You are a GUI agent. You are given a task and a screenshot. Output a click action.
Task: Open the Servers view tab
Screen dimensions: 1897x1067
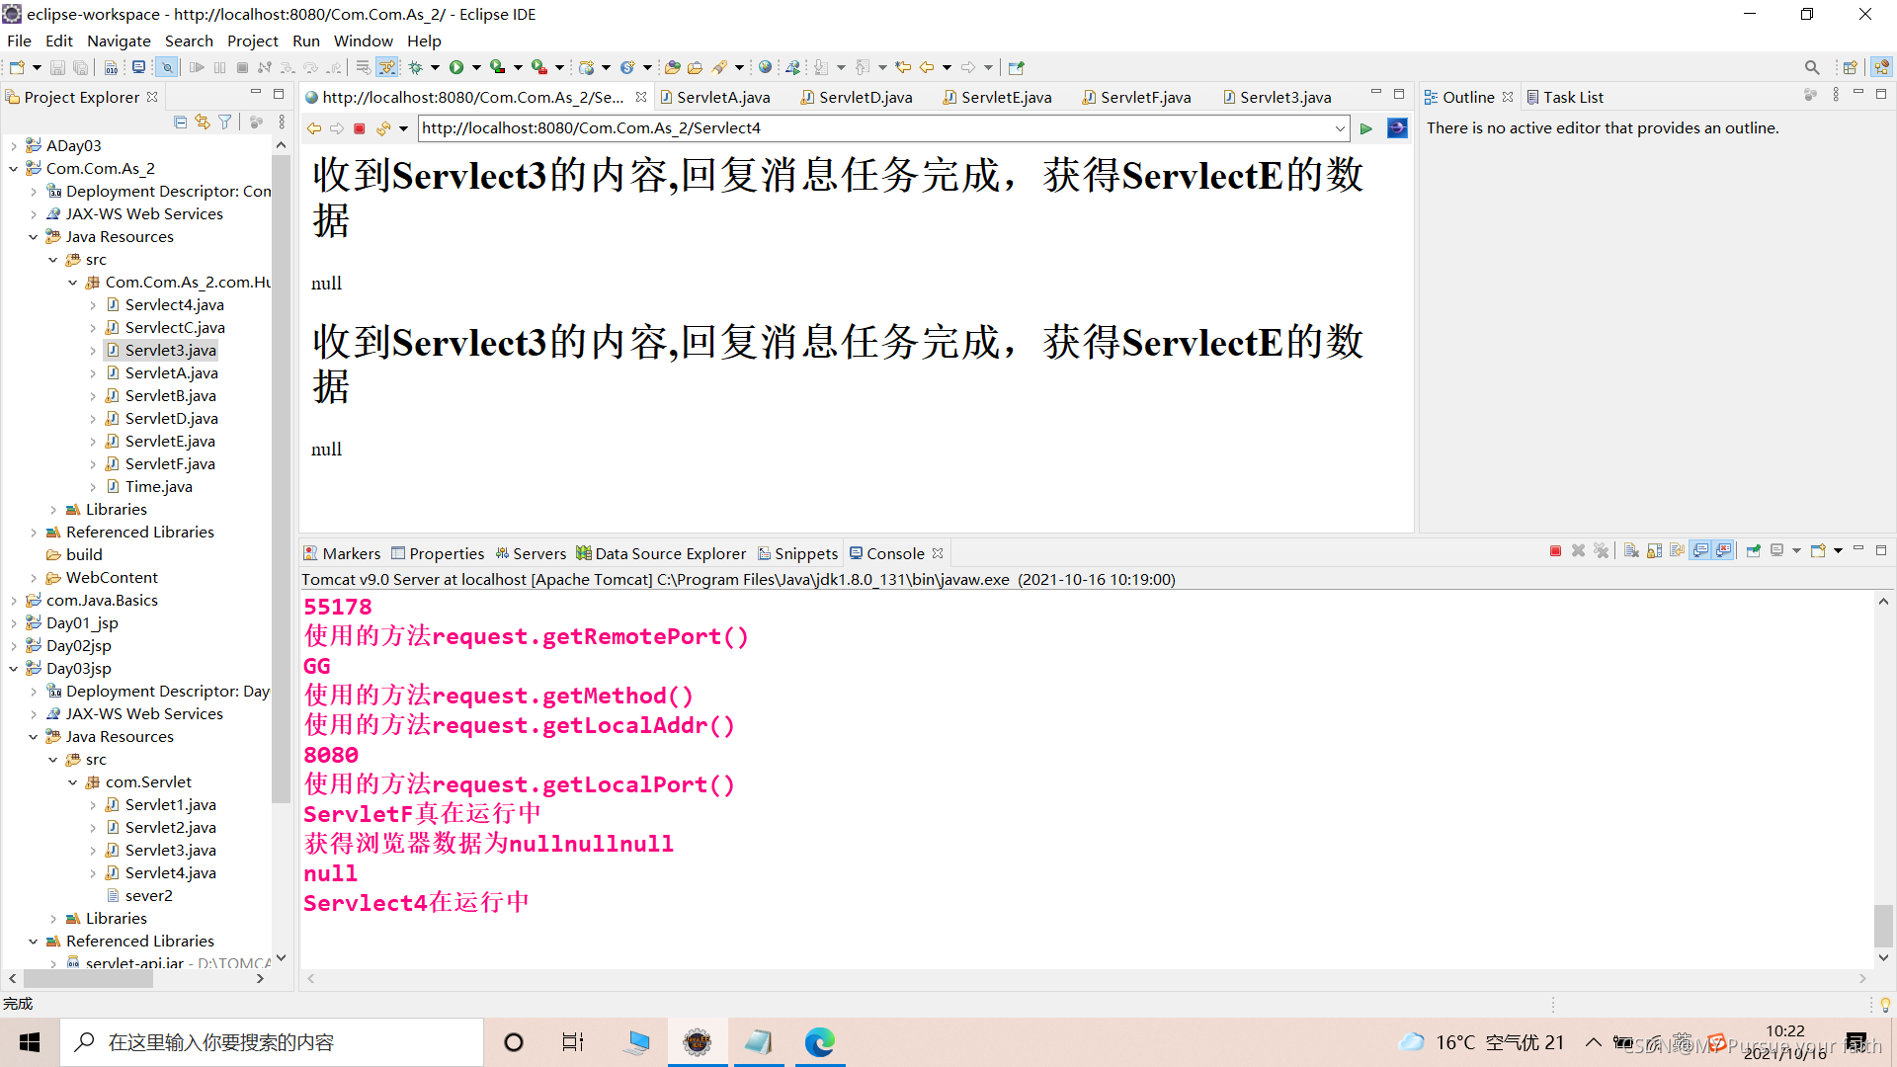click(x=538, y=553)
